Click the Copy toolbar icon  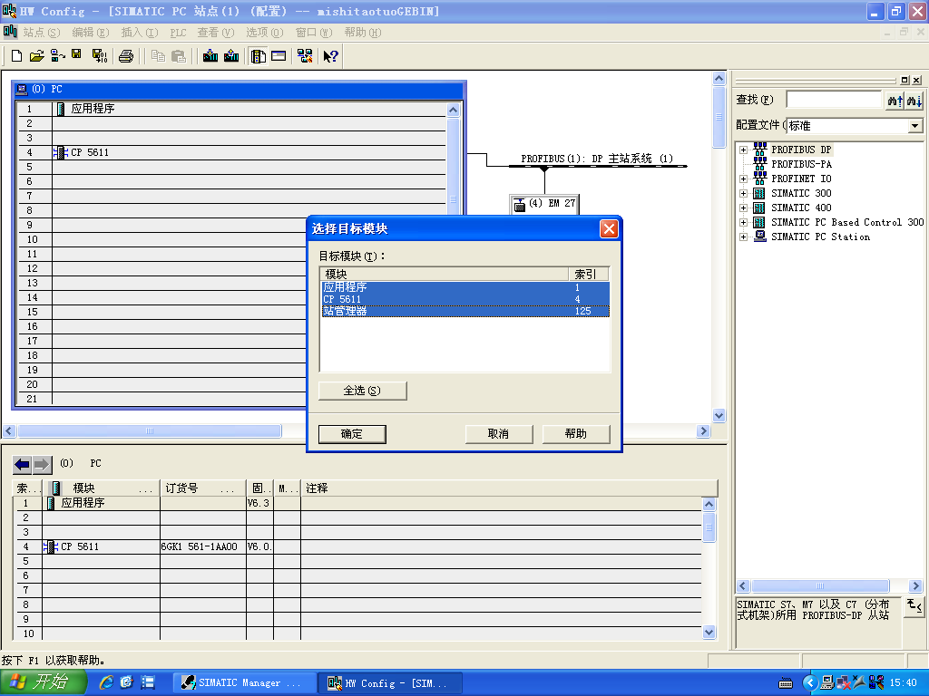[158, 55]
